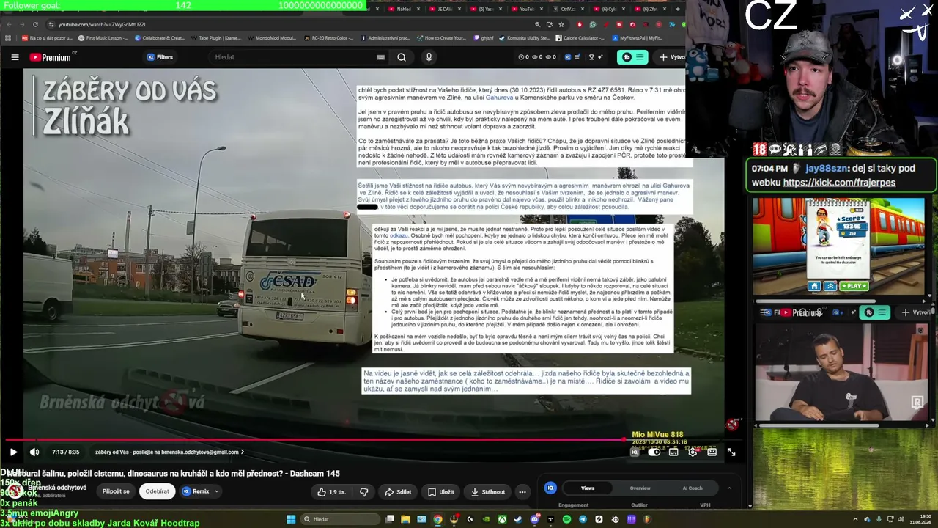
Task: Dislike the video with thumbs down
Action: click(363, 492)
